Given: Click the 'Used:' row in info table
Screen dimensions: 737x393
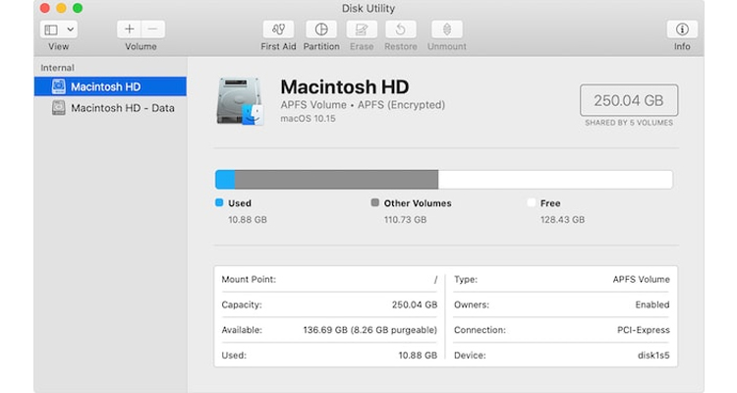Looking at the screenshot, I should click(329, 356).
